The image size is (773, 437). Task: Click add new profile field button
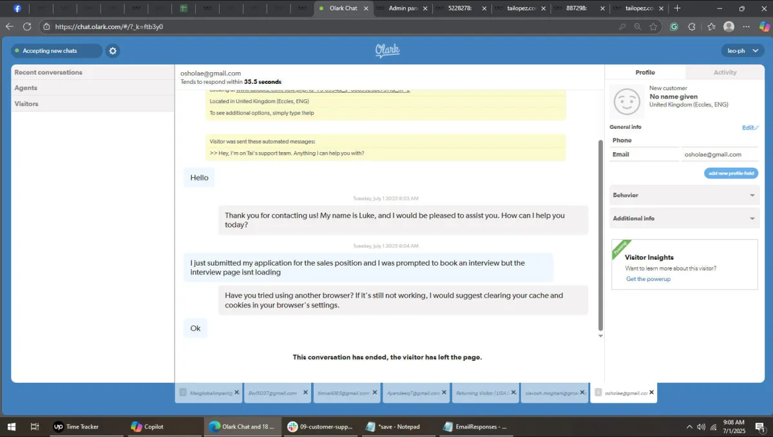(731, 173)
